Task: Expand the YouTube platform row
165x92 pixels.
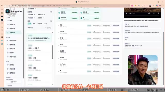Action: pos(58,65)
